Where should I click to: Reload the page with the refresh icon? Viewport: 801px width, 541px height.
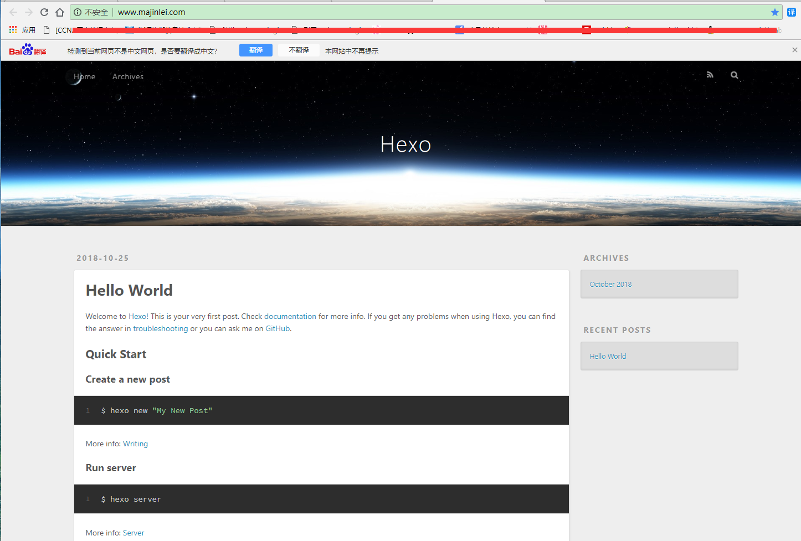[44, 12]
